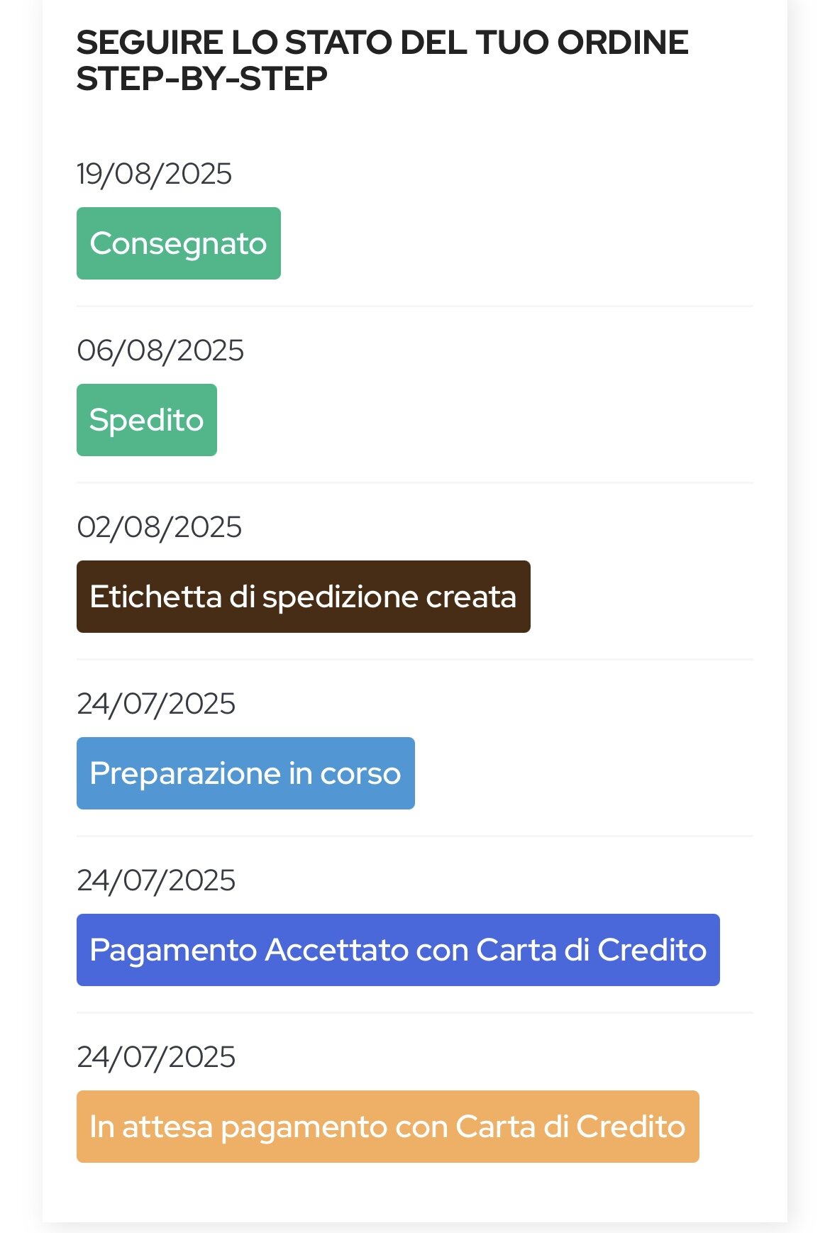Click In attesa pagamento con Carta di Credito

(388, 1127)
